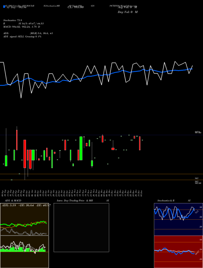Open the red RSI chart panel
Viewport: 203px width, 268px height.
pyautogui.click(x=178, y=252)
